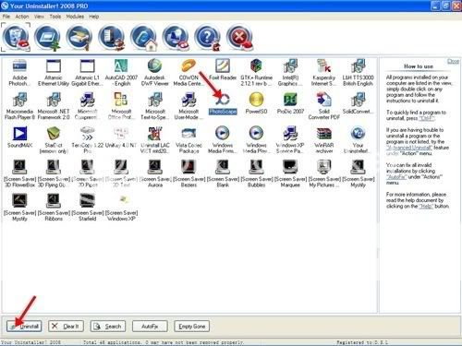This screenshot has width=462, height=346.
Task: Click the AutoFix button at bottom
Action: [150, 327]
